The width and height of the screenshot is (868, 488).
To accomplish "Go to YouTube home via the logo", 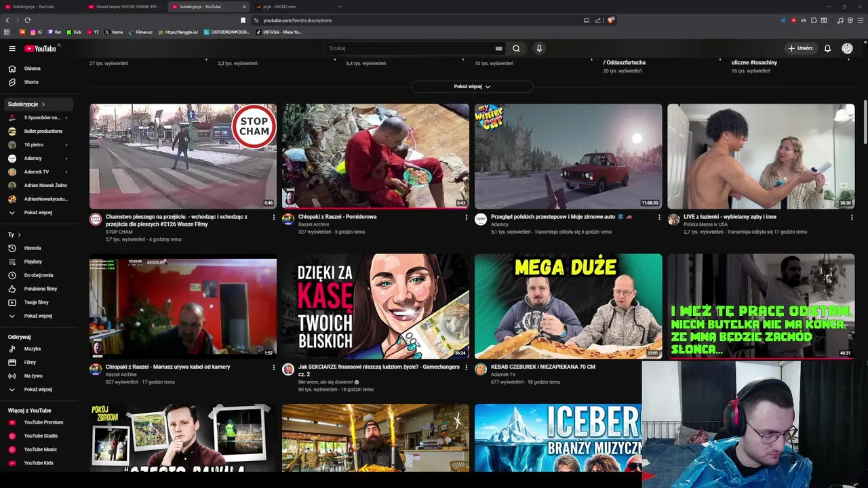I will pos(41,48).
